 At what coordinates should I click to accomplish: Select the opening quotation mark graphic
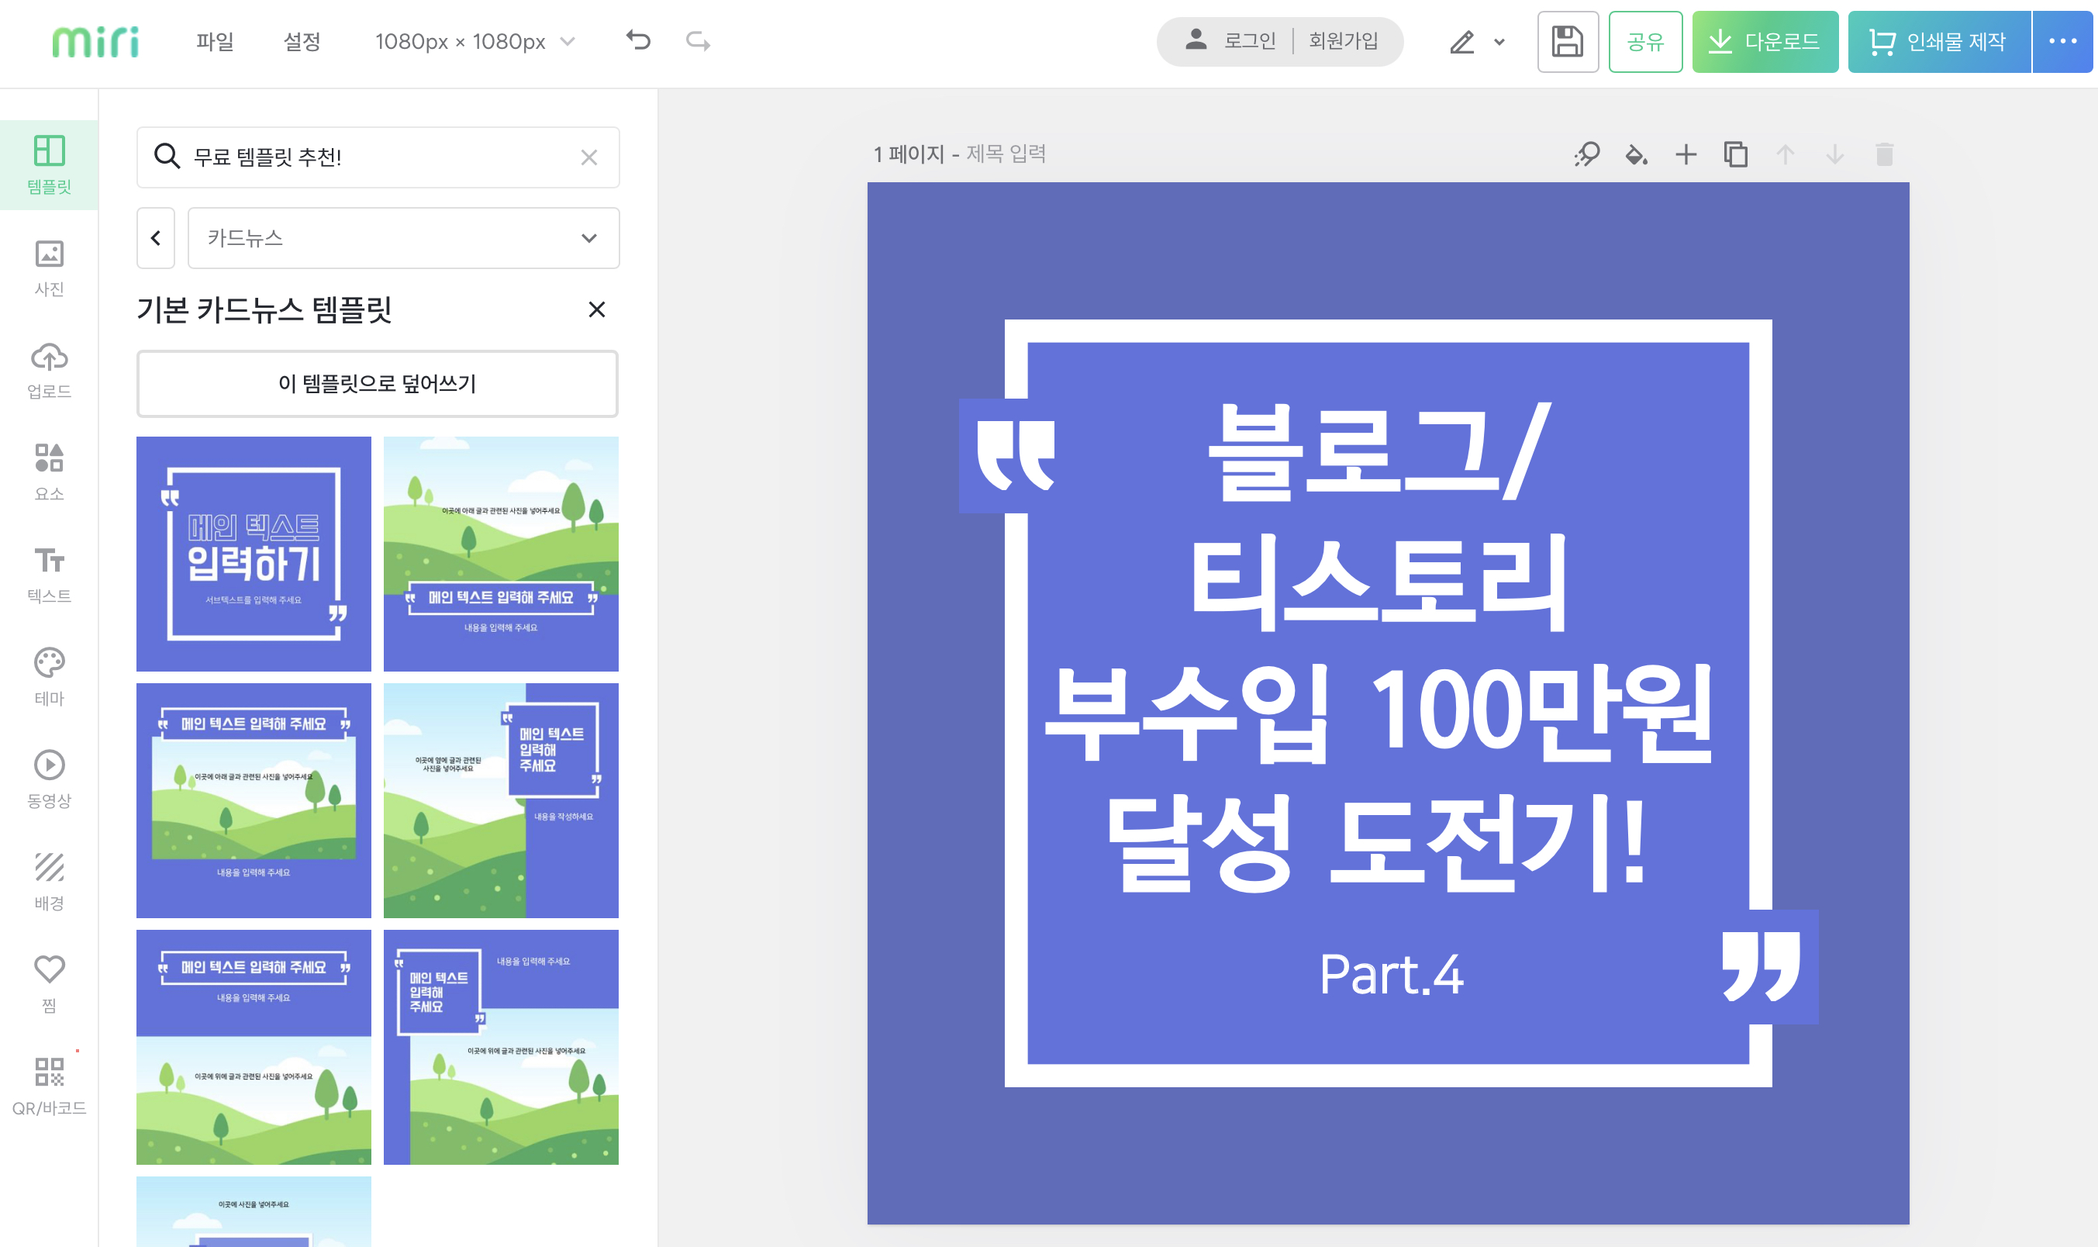1016,455
